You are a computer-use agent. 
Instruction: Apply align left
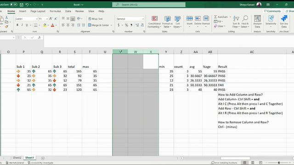tap(63, 25)
